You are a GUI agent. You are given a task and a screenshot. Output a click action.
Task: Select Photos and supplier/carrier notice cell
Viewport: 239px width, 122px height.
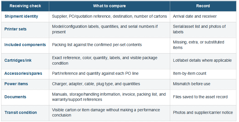203,112
